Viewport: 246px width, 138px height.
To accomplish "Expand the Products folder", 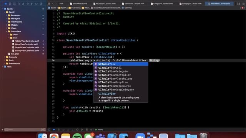I will coord(5,57).
